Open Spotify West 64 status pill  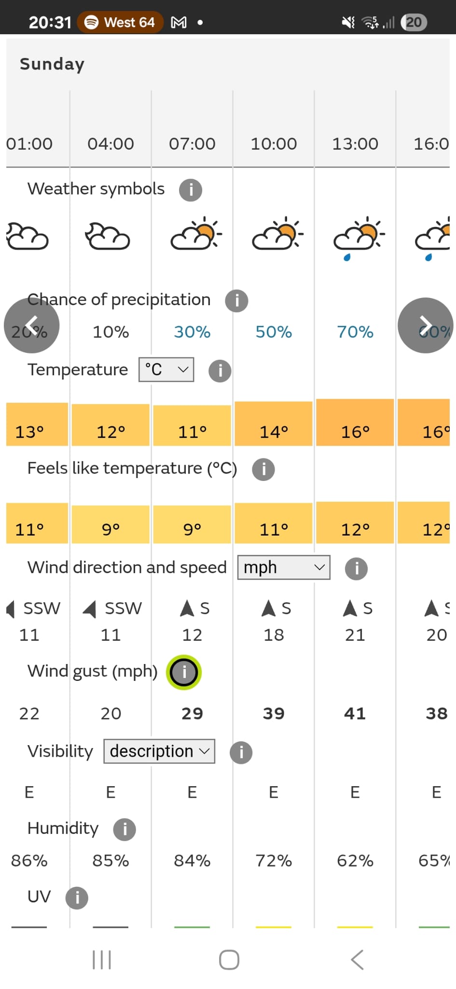pos(120,22)
